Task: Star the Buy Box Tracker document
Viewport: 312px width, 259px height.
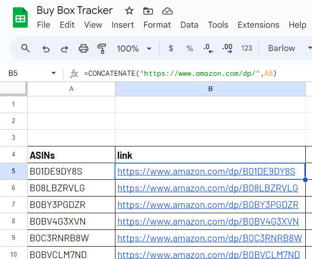Action: (x=129, y=10)
